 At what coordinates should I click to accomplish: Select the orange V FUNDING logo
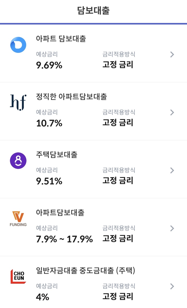(18, 218)
